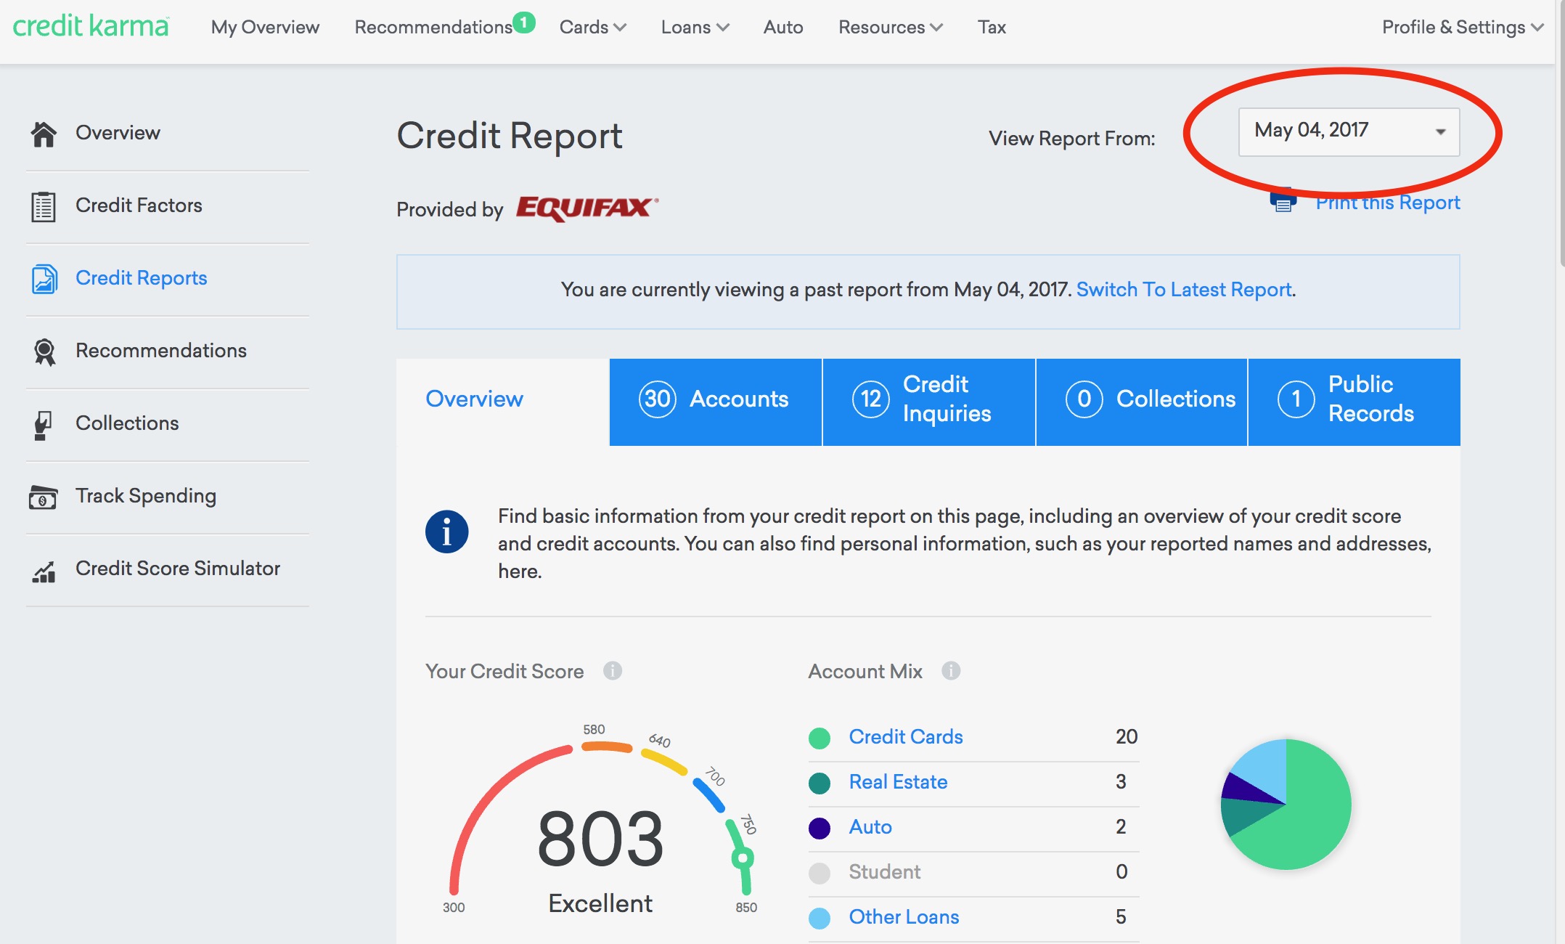The height and width of the screenshot is (944, 1565).
Task: Click the Overview house icon in sidebar
Action: point(44,134)
